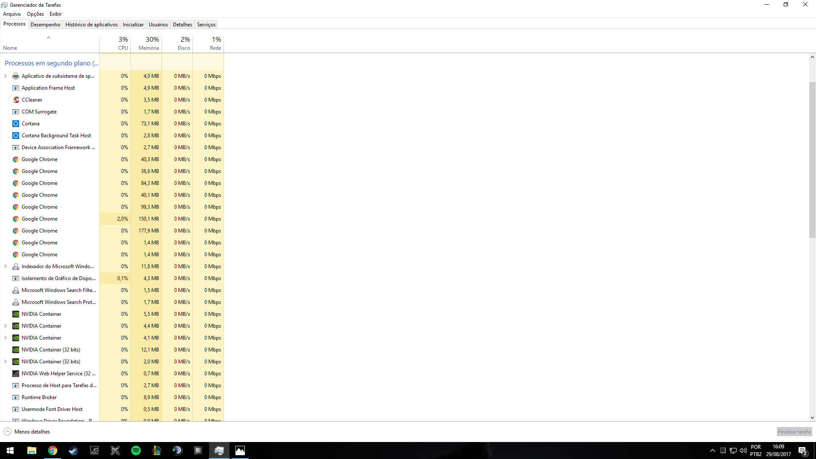Click the POR PTB2 language indicator
816x459 pixels.
tap(756, 450)
